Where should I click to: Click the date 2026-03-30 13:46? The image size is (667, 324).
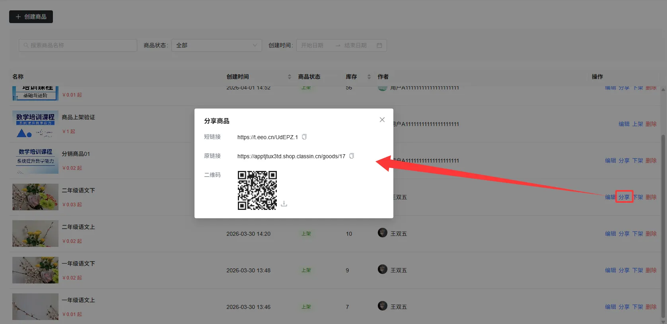(x=249, y=307)
